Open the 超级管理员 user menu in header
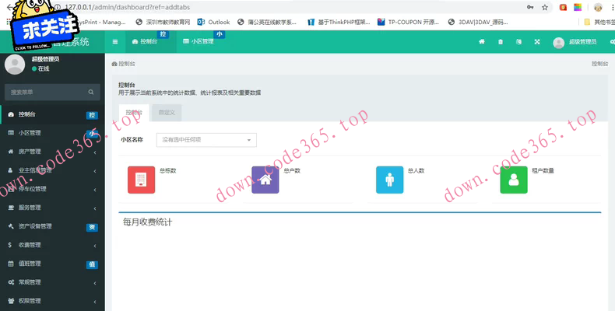This screenshot has width=615, height=311. coord(575,42)
